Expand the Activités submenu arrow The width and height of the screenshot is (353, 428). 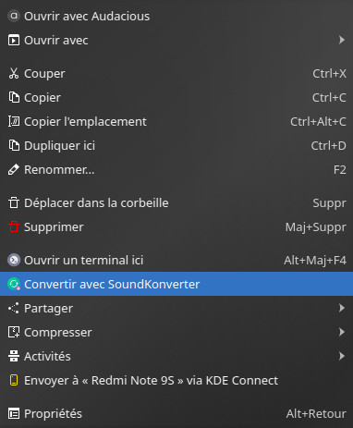(341, 356)
